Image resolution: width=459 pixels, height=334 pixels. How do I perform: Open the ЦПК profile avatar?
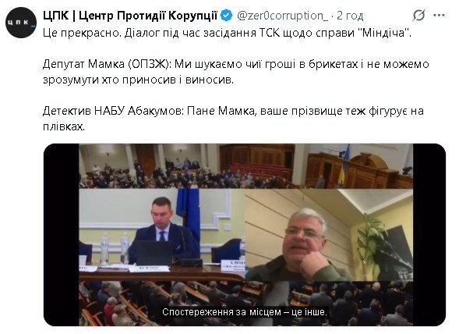[21, 23]
